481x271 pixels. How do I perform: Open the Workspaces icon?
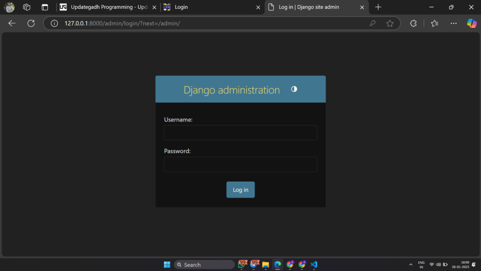click(x=27, y=7)
